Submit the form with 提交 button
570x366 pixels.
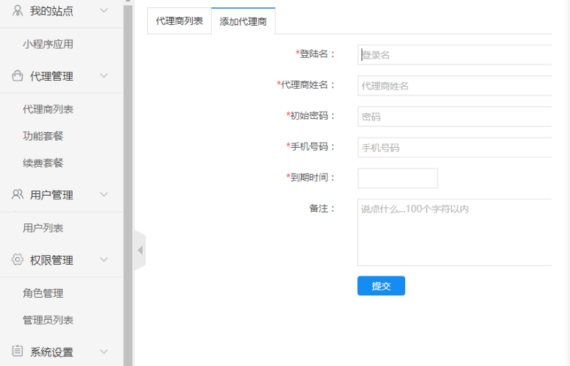point(381,286)
